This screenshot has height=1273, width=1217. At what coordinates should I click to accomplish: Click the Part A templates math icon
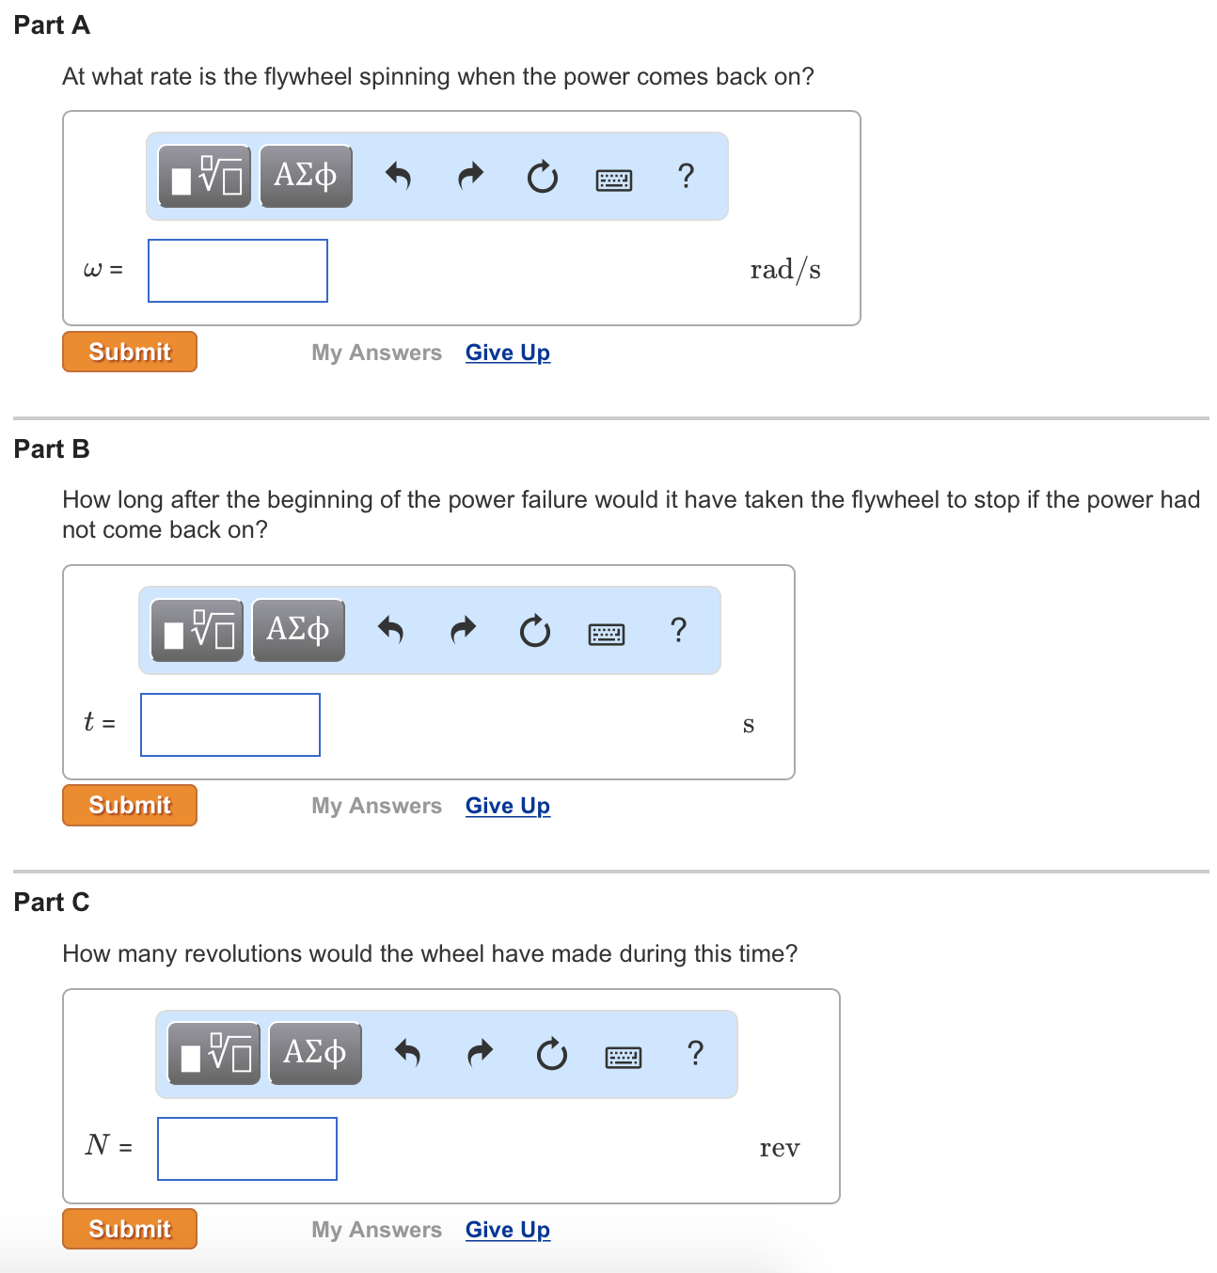tap(205, 176)
